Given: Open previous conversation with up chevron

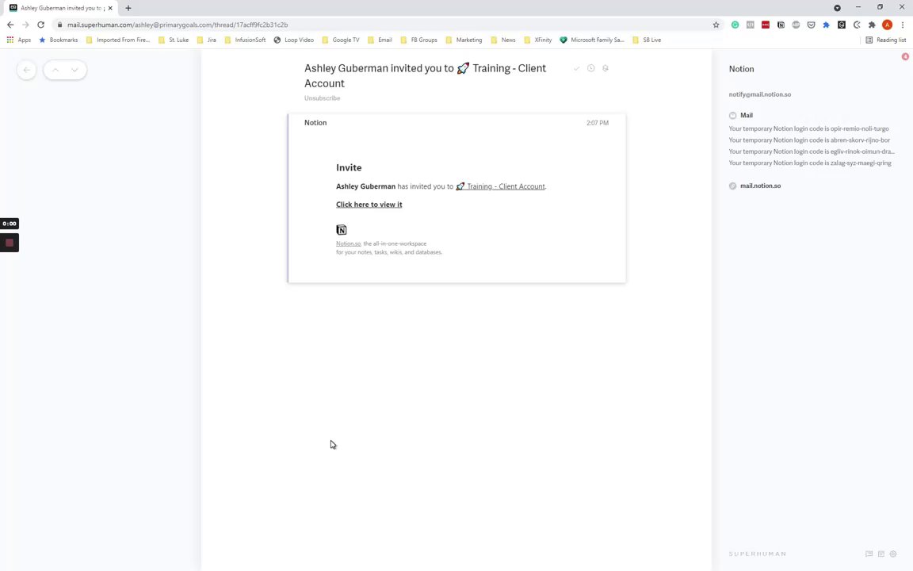Looking at the screenshot, I should click(55, 70).
